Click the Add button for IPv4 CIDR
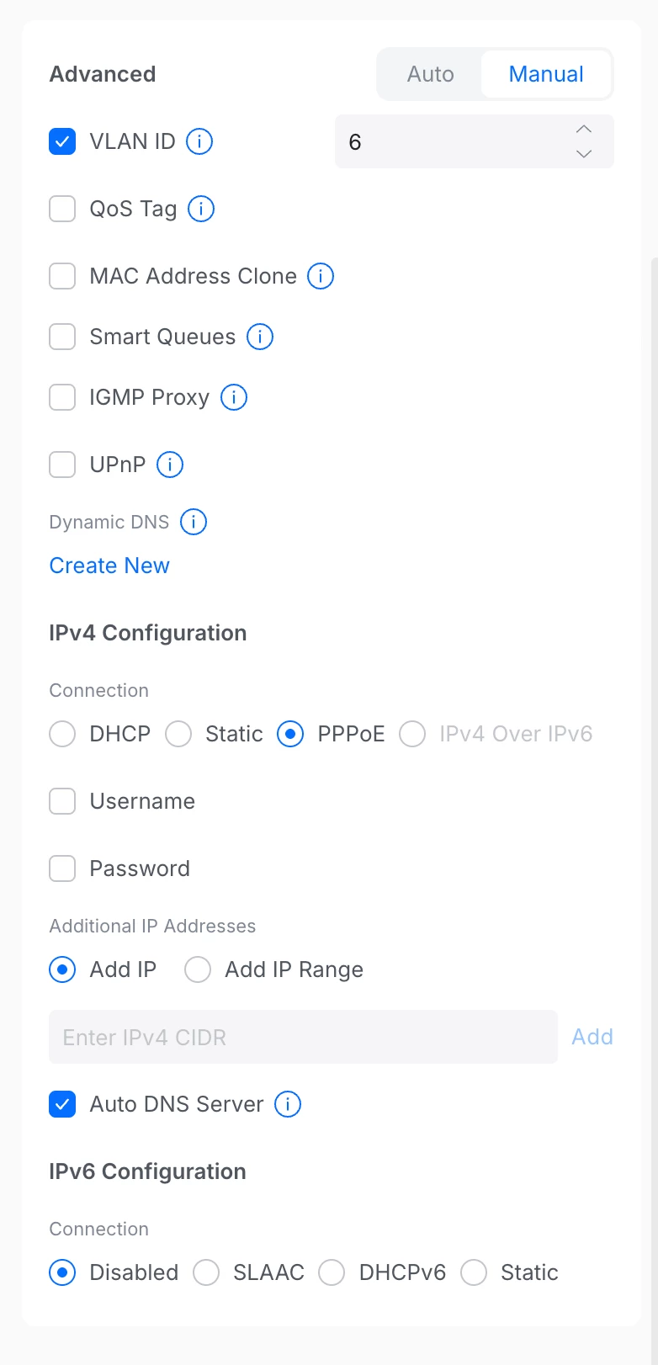The height and width of the screenshot is (1365, 658). 592,1037
